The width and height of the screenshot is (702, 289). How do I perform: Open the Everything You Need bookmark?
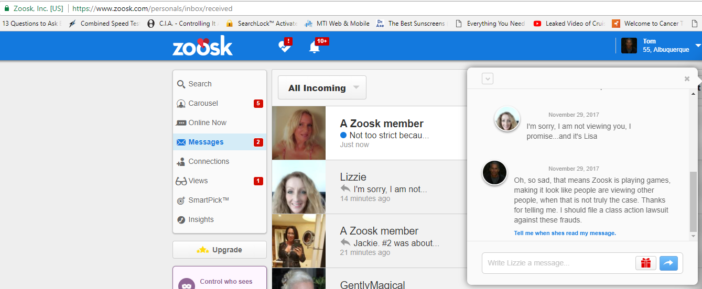point(490,24)
